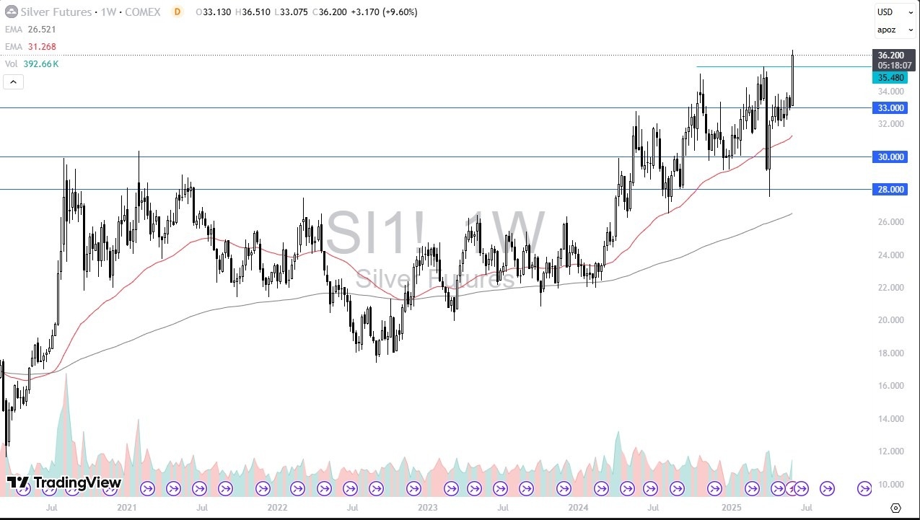The height and width of the screenshot is (520, 920).
Task: Click the TradingView logo
Action: [x=64, y=482]
